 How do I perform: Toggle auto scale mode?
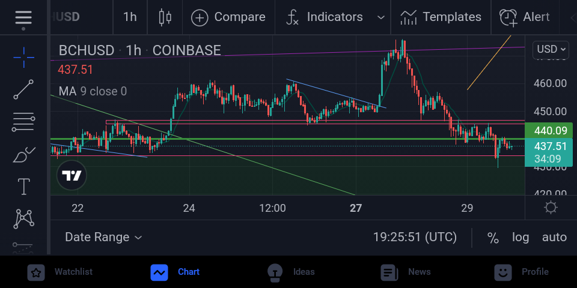[x=554, y=238]
